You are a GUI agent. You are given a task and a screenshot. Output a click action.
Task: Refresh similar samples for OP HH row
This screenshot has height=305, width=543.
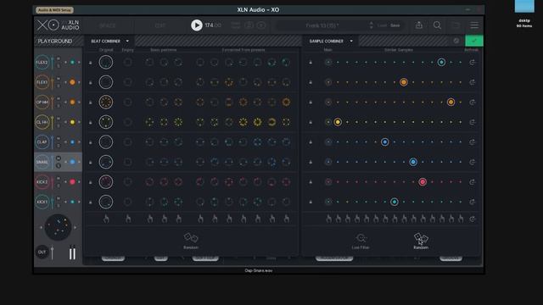click(472, 102)
